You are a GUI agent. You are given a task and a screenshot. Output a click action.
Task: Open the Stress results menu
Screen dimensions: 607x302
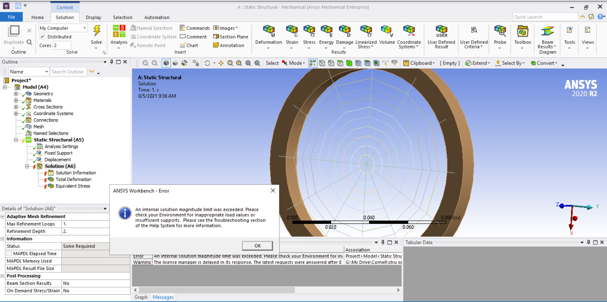point(309,37)
